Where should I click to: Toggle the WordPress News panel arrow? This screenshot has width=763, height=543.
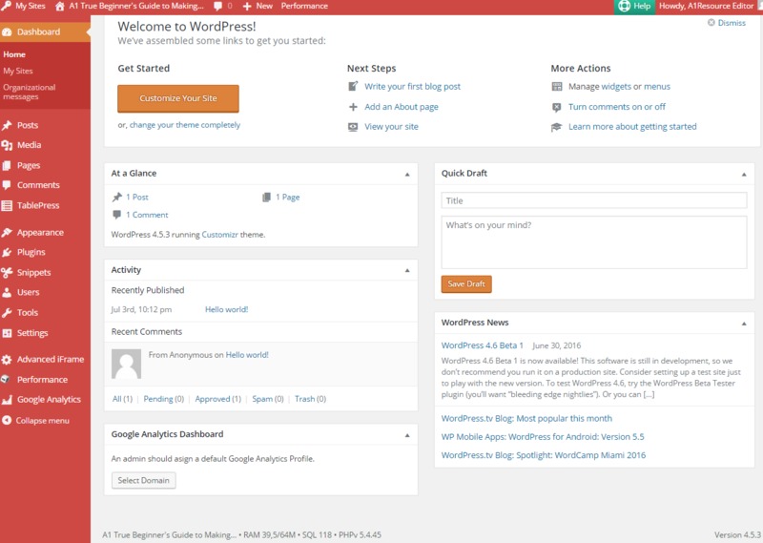(744, 323)
